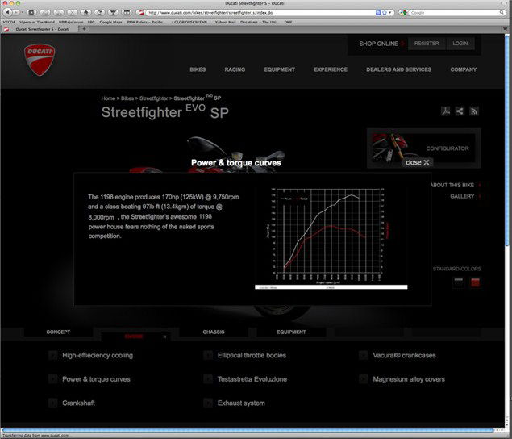Click the Register button

click(x=426, y=44)
